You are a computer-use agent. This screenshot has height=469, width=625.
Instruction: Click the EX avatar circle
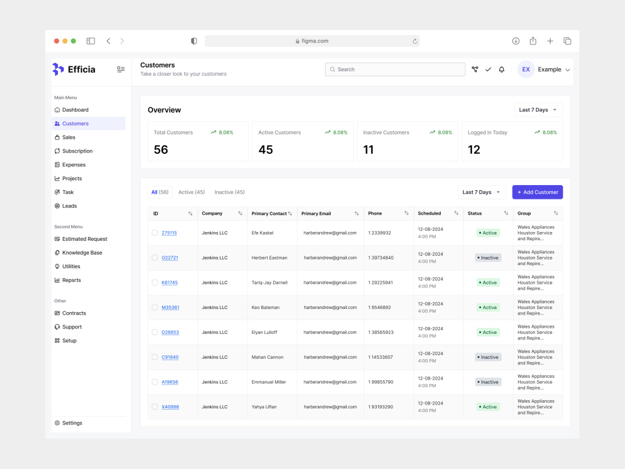pyautogui.click(x=526, y=69)
